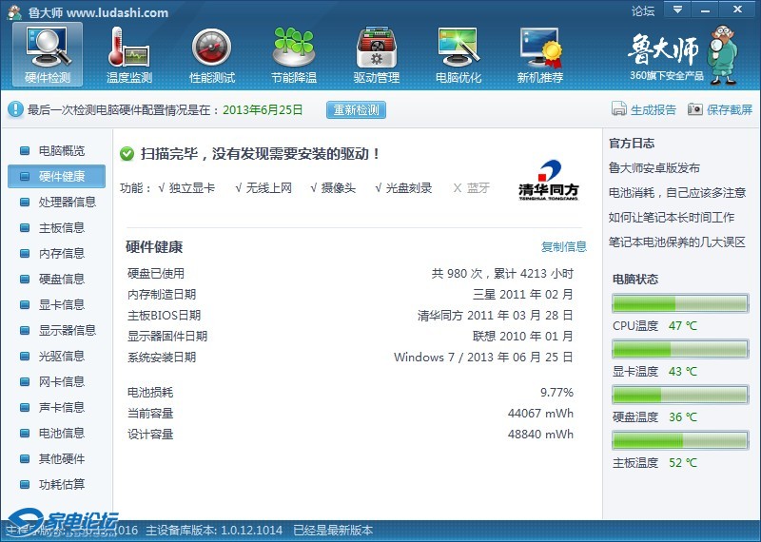Open 电池信息 sidebar entry
Image resolution: width=761 pixels, height=542 pixels.
[61, 433]
